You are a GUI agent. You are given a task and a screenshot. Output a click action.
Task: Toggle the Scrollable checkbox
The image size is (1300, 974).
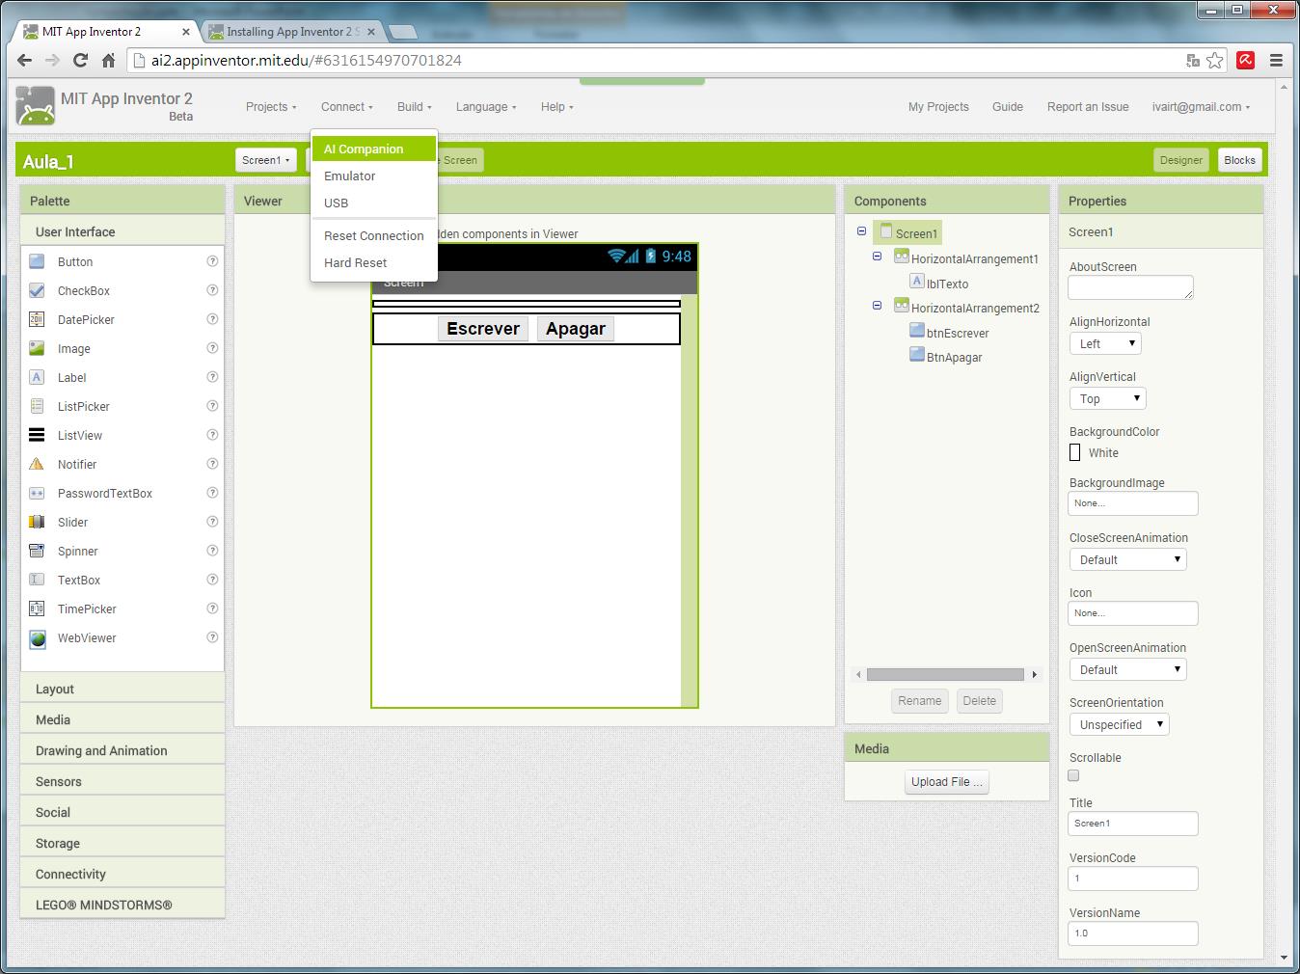point(1073,775)
